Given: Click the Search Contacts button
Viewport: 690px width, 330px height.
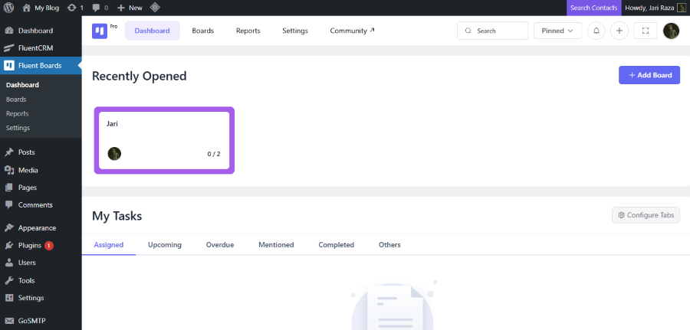Looking at the screenshot, I should 593,8.
